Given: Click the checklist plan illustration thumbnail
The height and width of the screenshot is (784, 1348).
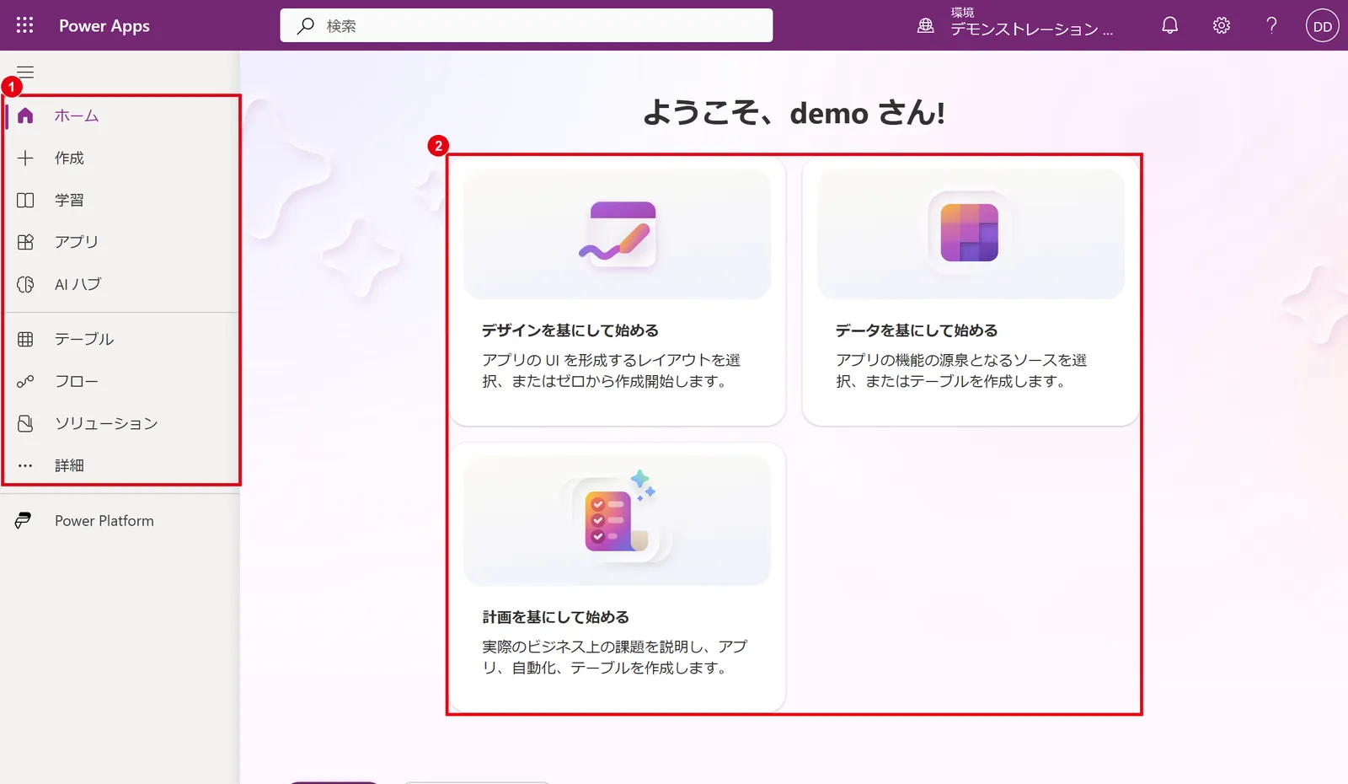Looking at the screenshot, I should click(x=618, y=520).
